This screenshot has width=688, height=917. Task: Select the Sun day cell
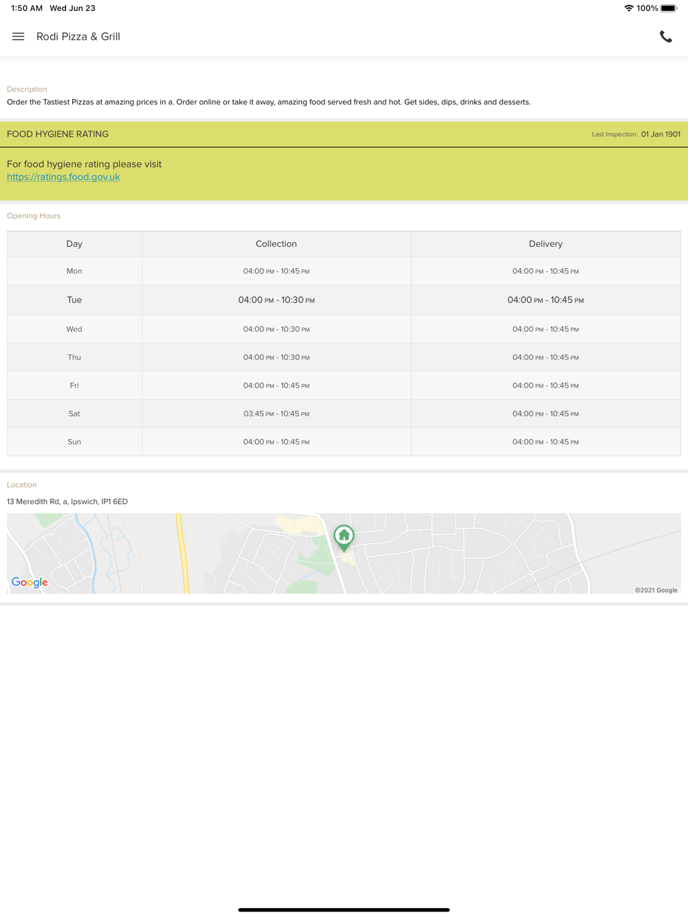point(74,442)
